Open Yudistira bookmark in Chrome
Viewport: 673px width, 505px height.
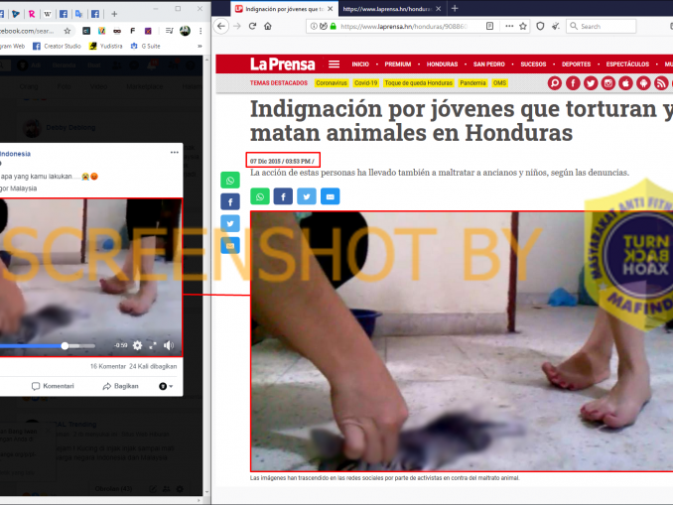coord(106,46)
